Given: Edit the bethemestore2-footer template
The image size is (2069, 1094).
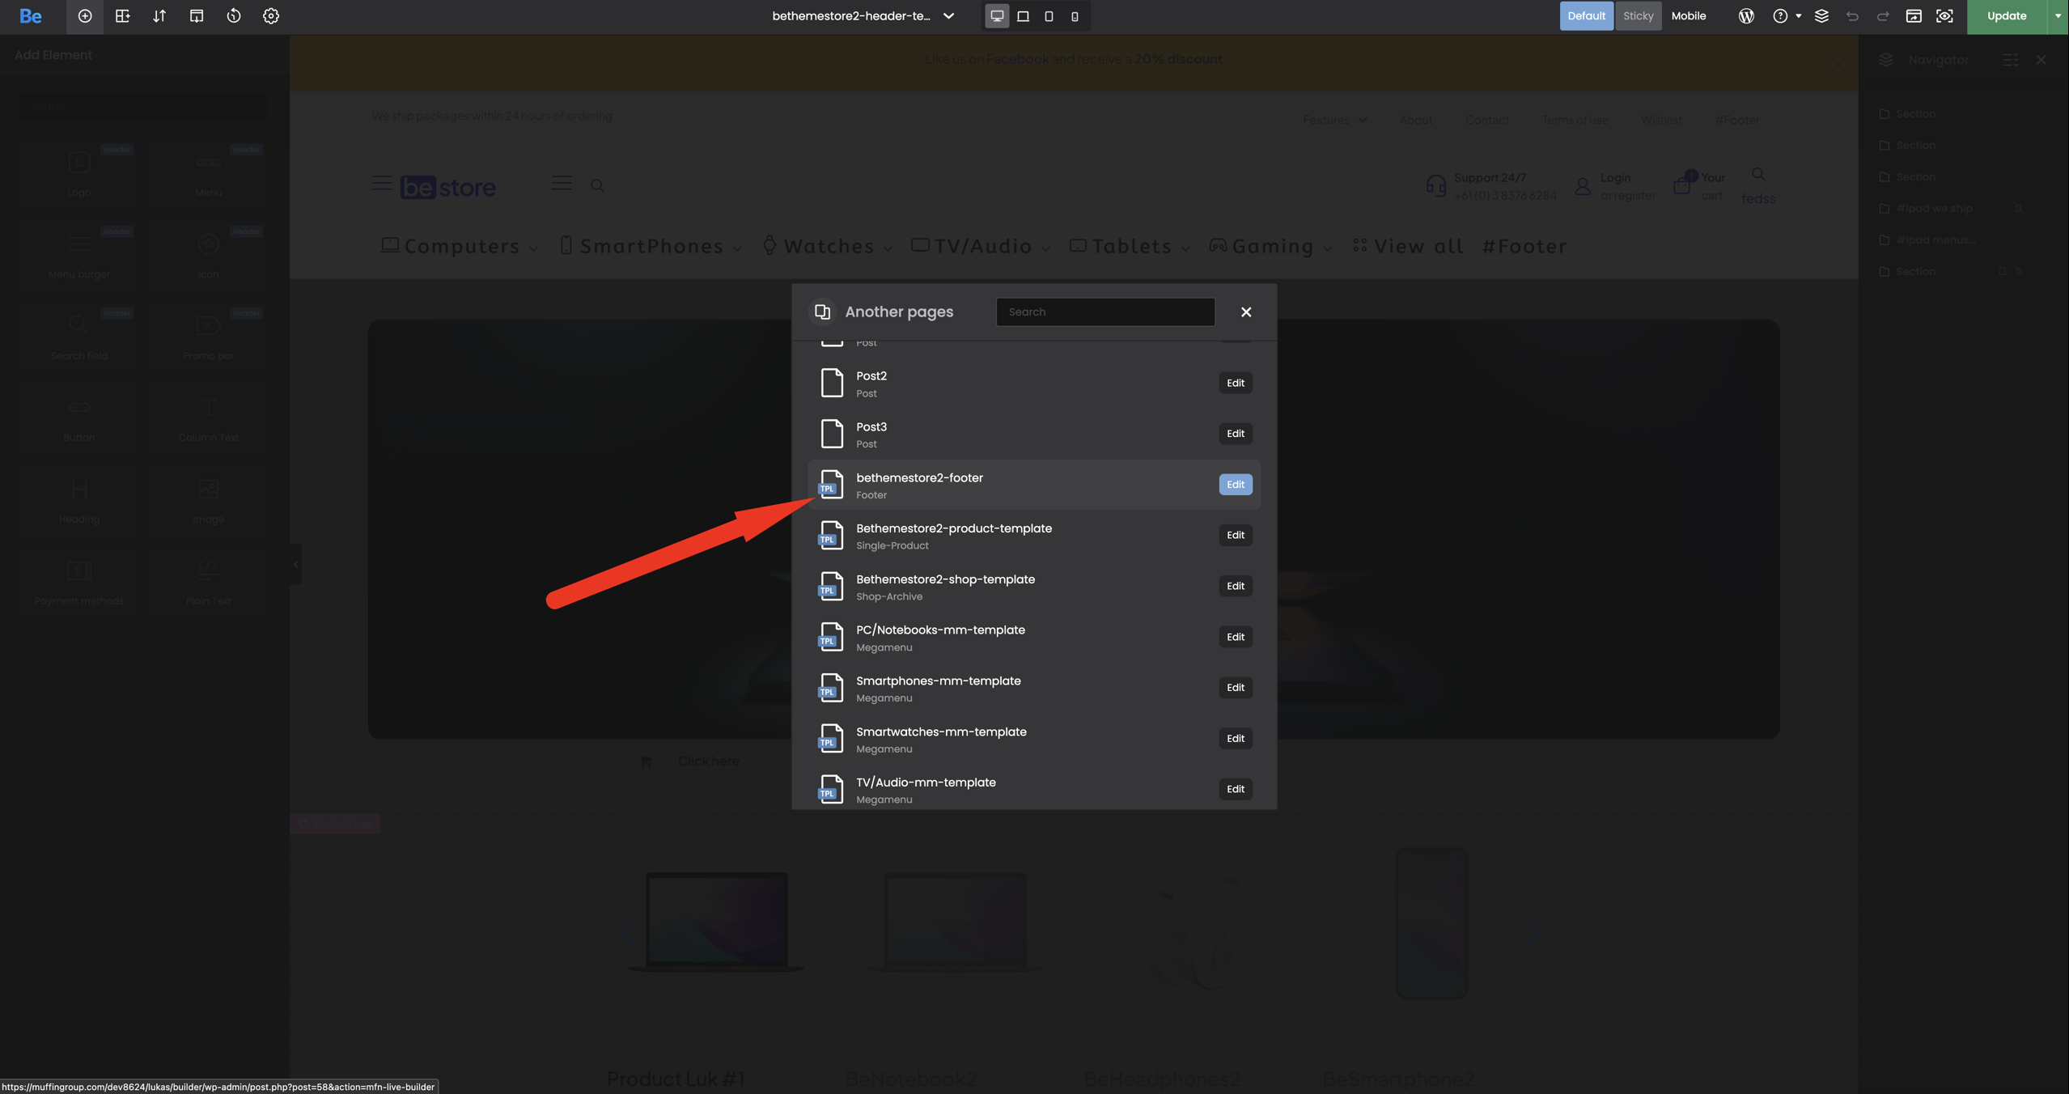Looking at the screenshot, I should (1235, 484).
